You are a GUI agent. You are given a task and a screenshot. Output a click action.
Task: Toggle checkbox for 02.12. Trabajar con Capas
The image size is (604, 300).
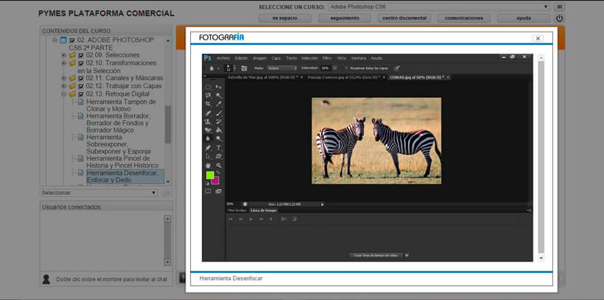pyautogui.click(x=81, y=86)
